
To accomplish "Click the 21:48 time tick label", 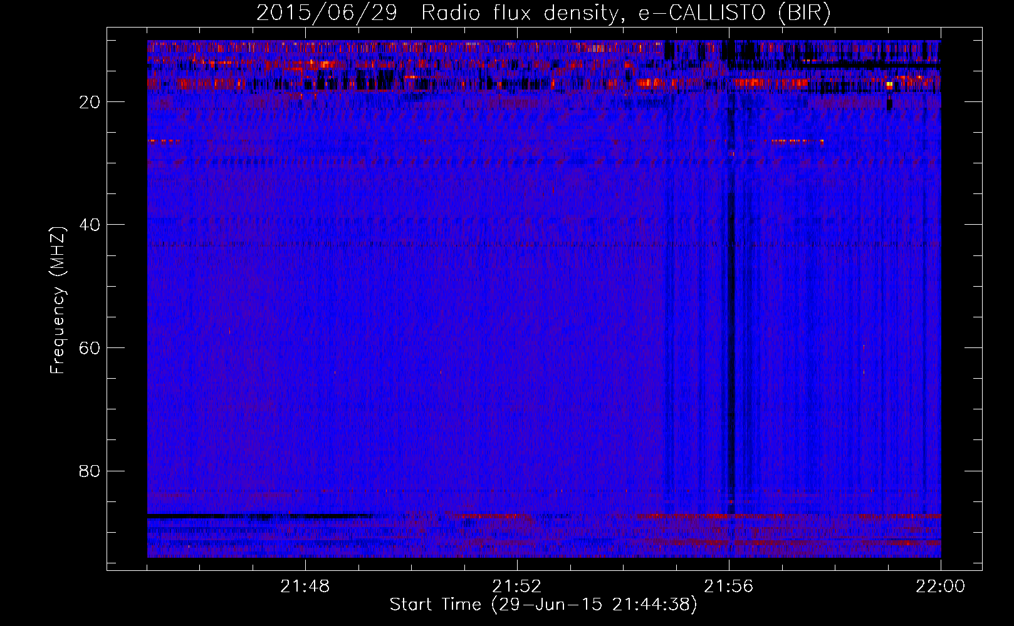I will pos(305,587).
